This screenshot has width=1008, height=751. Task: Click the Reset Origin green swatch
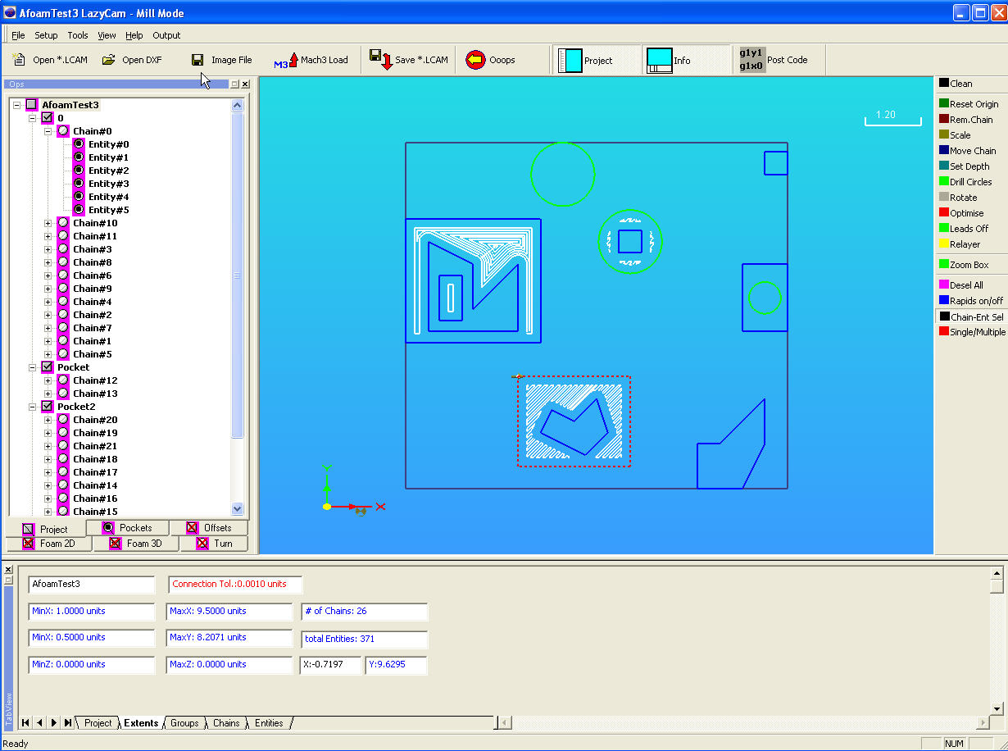(x=944, y=103)
